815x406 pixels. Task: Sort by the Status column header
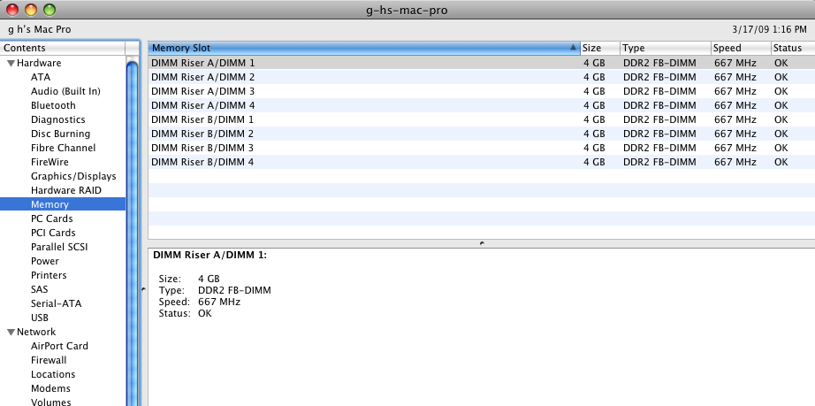(793, 48)
